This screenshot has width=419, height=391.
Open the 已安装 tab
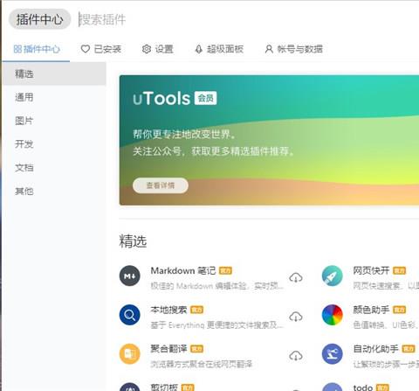101,49
